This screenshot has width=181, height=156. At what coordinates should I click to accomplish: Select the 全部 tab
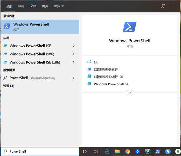coord(9,6)
